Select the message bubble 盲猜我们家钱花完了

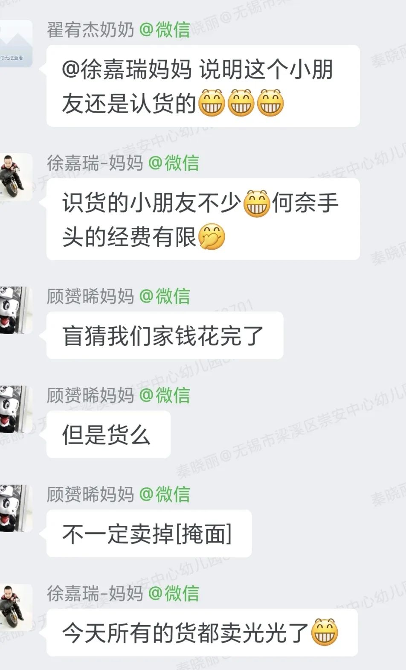(165, 335)
